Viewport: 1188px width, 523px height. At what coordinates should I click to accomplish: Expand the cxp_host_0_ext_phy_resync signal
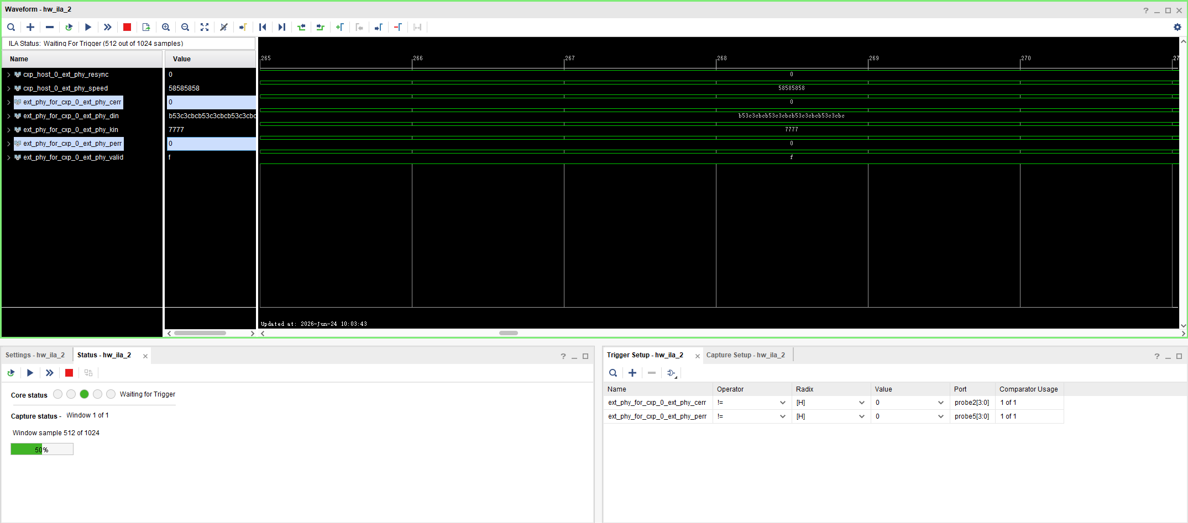[x=9, y=75]
